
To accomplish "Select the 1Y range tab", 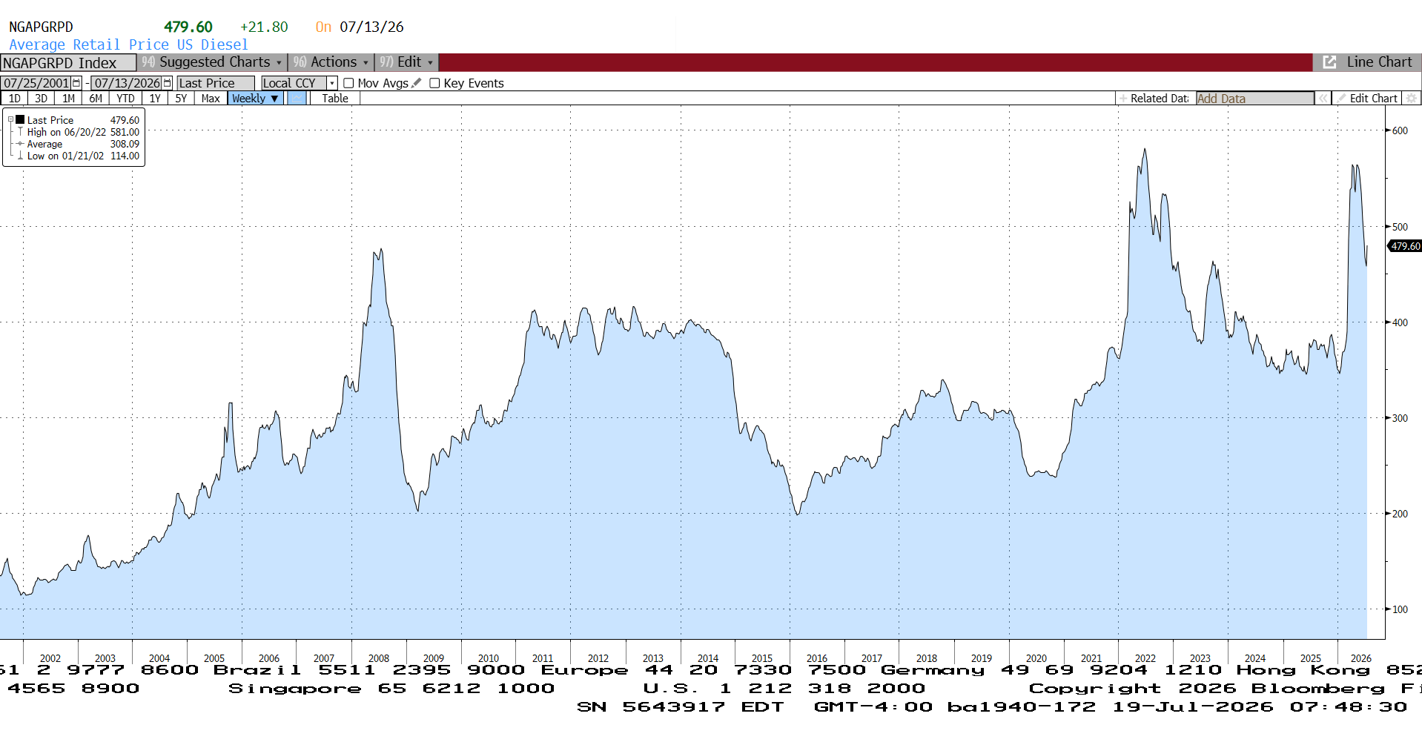I will coord(155,98).
